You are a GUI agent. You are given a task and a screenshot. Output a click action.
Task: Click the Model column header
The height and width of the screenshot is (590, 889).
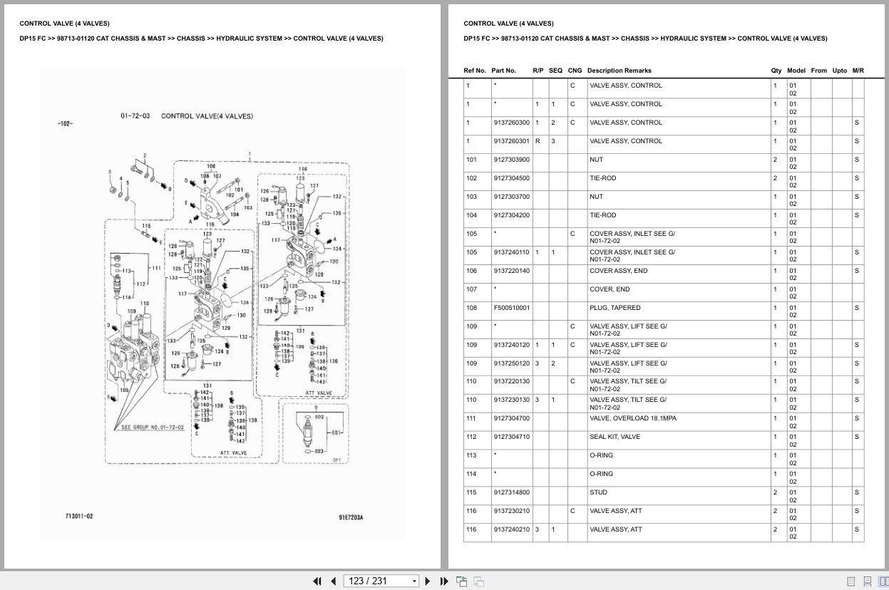[x=796, y=71]
